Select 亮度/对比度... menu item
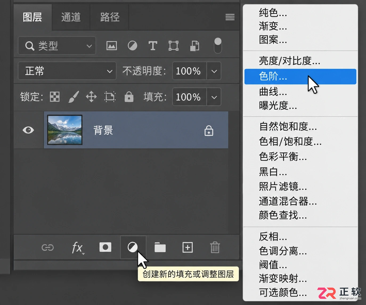 tap(300, 61)
